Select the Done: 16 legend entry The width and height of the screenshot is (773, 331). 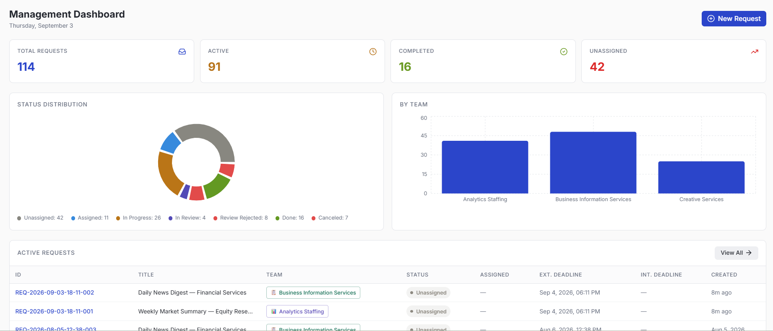(x=290, y=218)
